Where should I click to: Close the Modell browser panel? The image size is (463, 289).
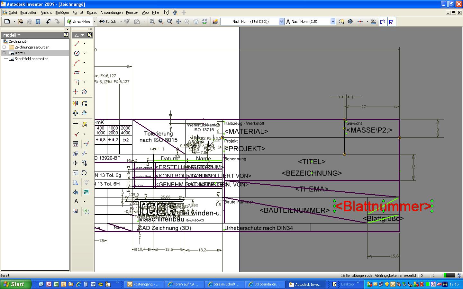pyautogui.click(x=68, y=29)
